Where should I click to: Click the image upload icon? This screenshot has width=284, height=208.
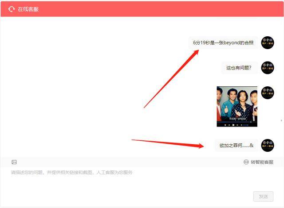(14, 162)
